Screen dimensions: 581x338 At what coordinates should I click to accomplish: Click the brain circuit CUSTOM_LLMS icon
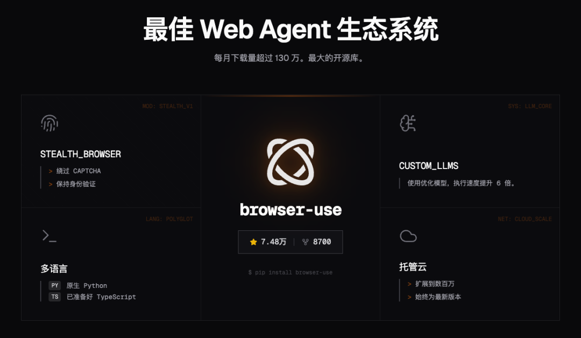pyautogui.click(x=408, y=123)
